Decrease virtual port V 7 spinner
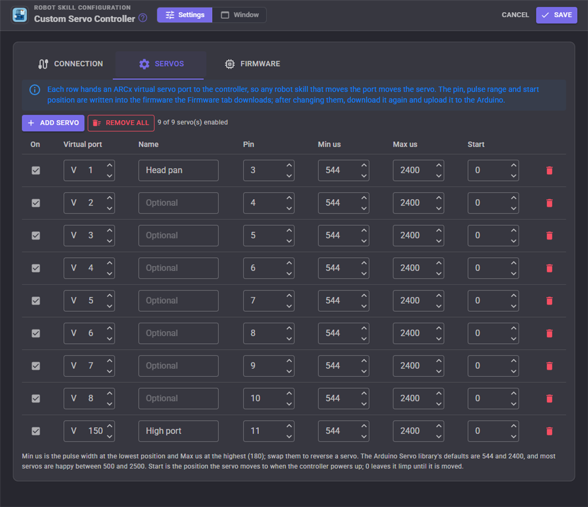This screenshot has width=588, height=507. (x=110, y=371)
